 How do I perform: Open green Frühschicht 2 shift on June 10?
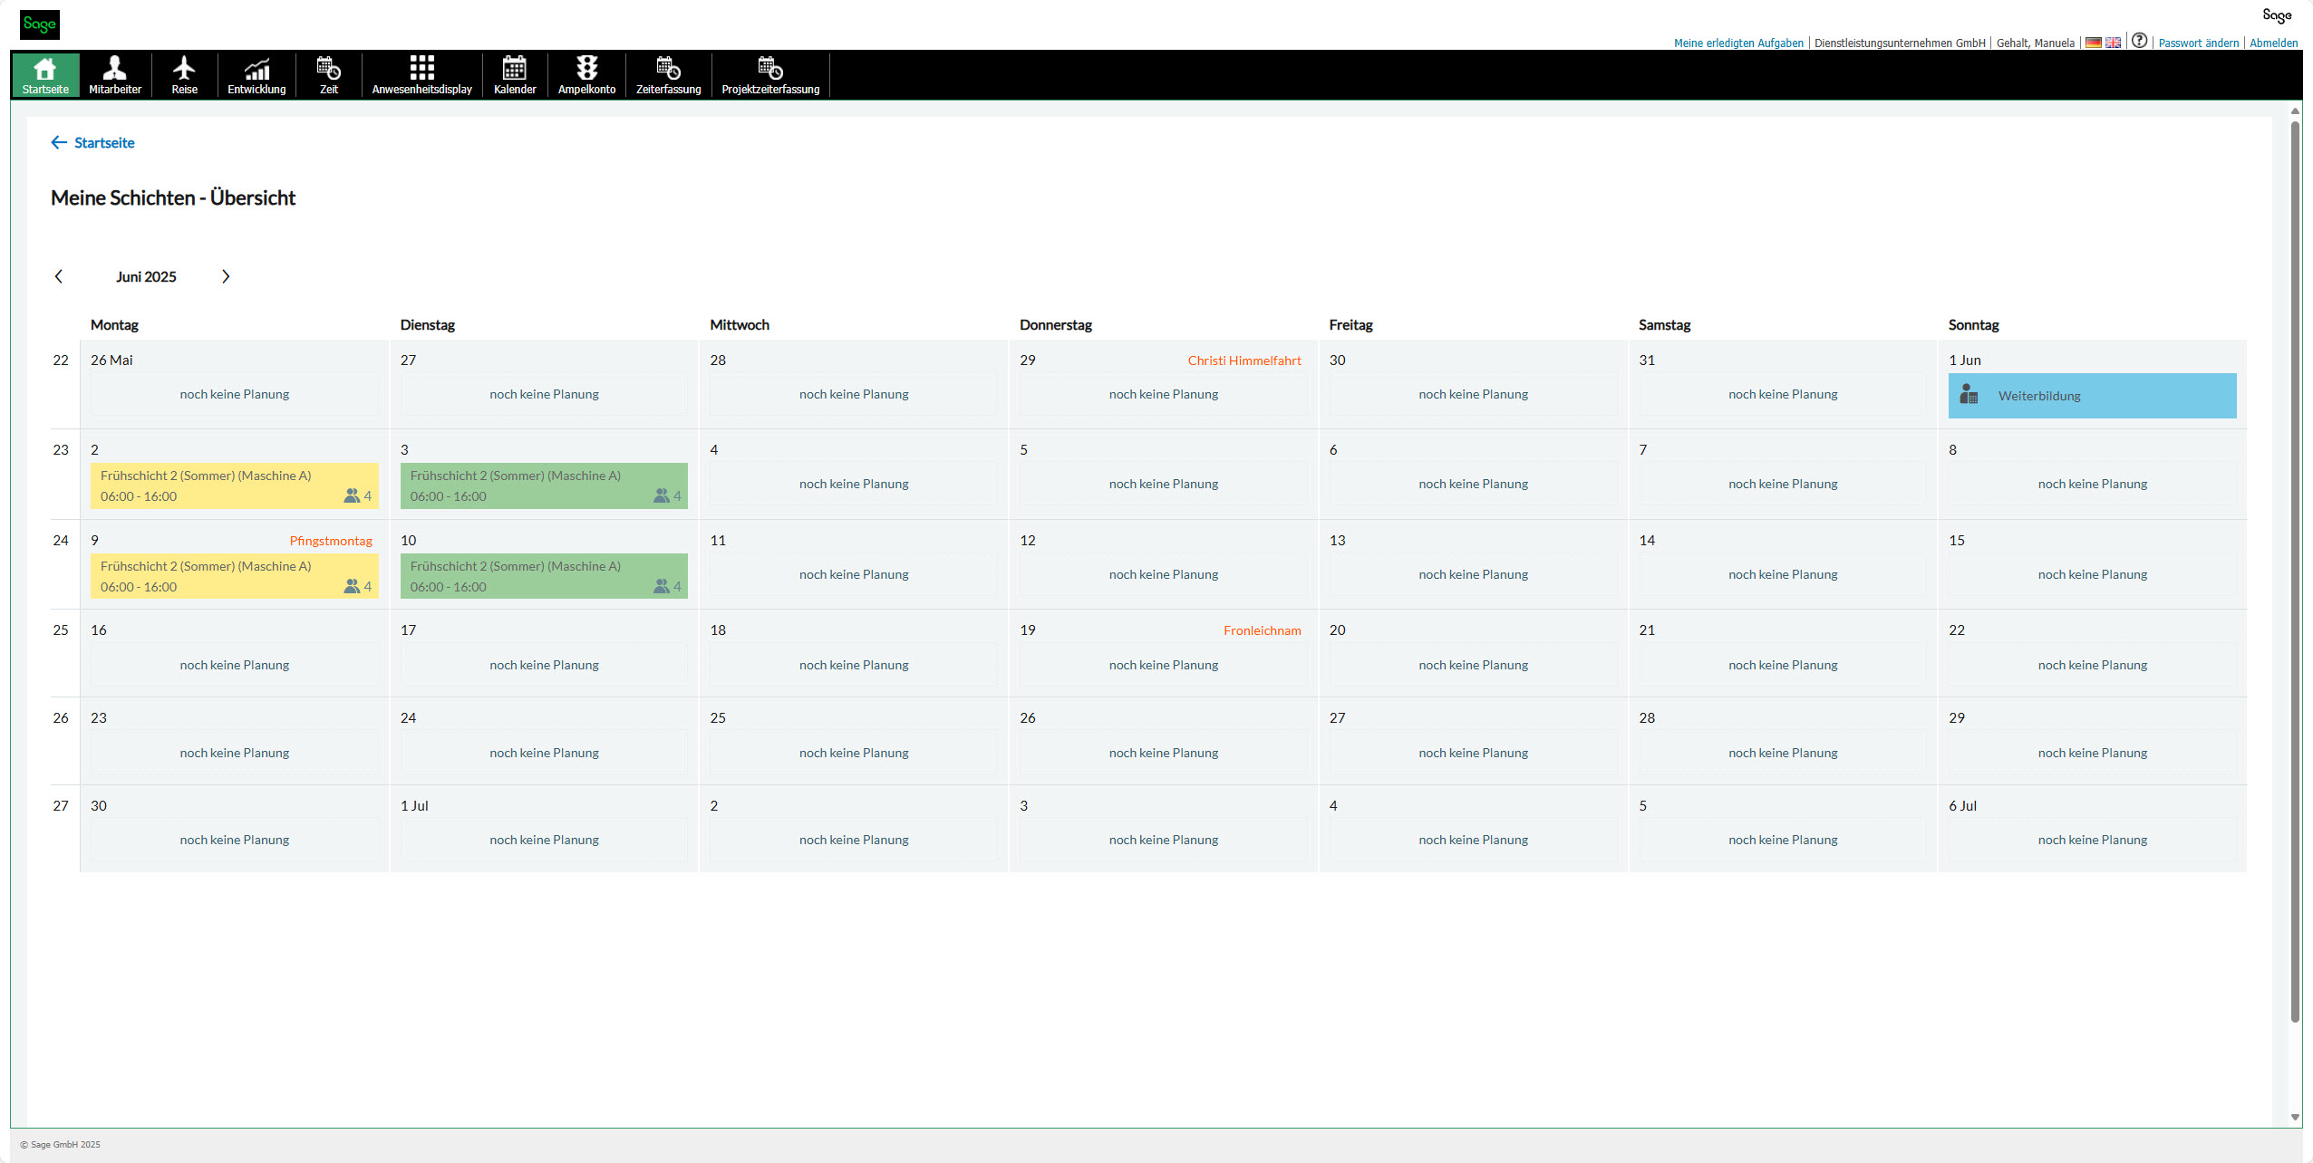point(544,576)
